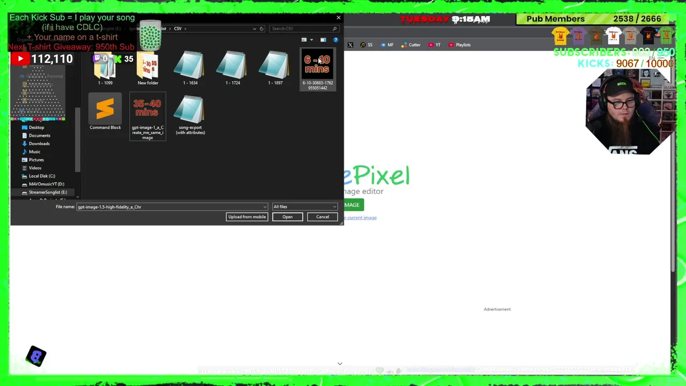Expand the File name history dropdown
Viewport: 686px width, 386px height.
click(265, 207)
